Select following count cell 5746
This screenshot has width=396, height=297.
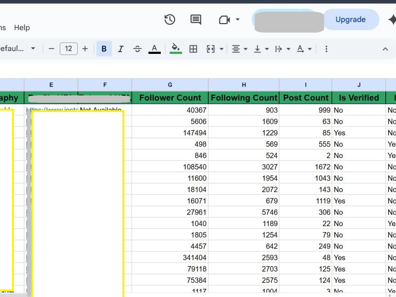tap(244, 212)
